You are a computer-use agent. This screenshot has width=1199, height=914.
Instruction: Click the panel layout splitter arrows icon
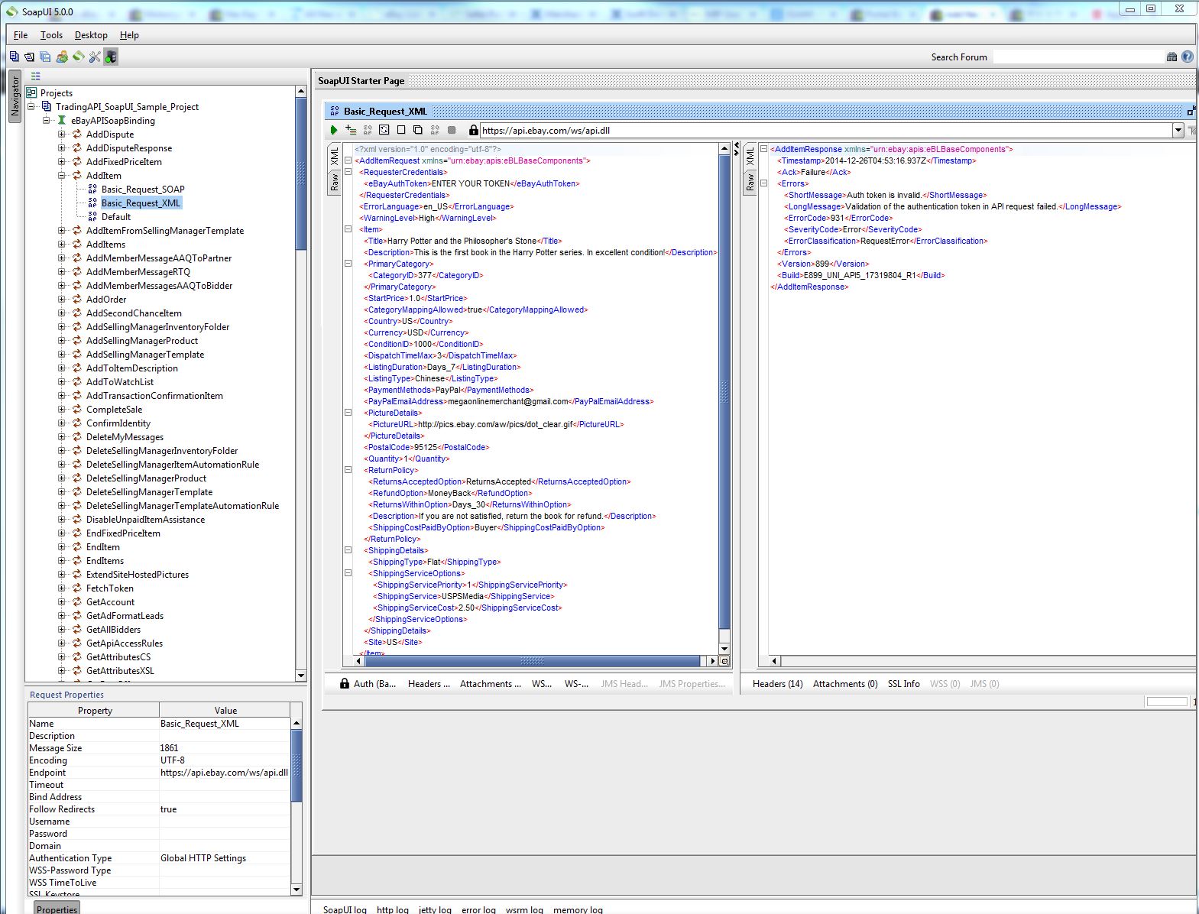737,147
